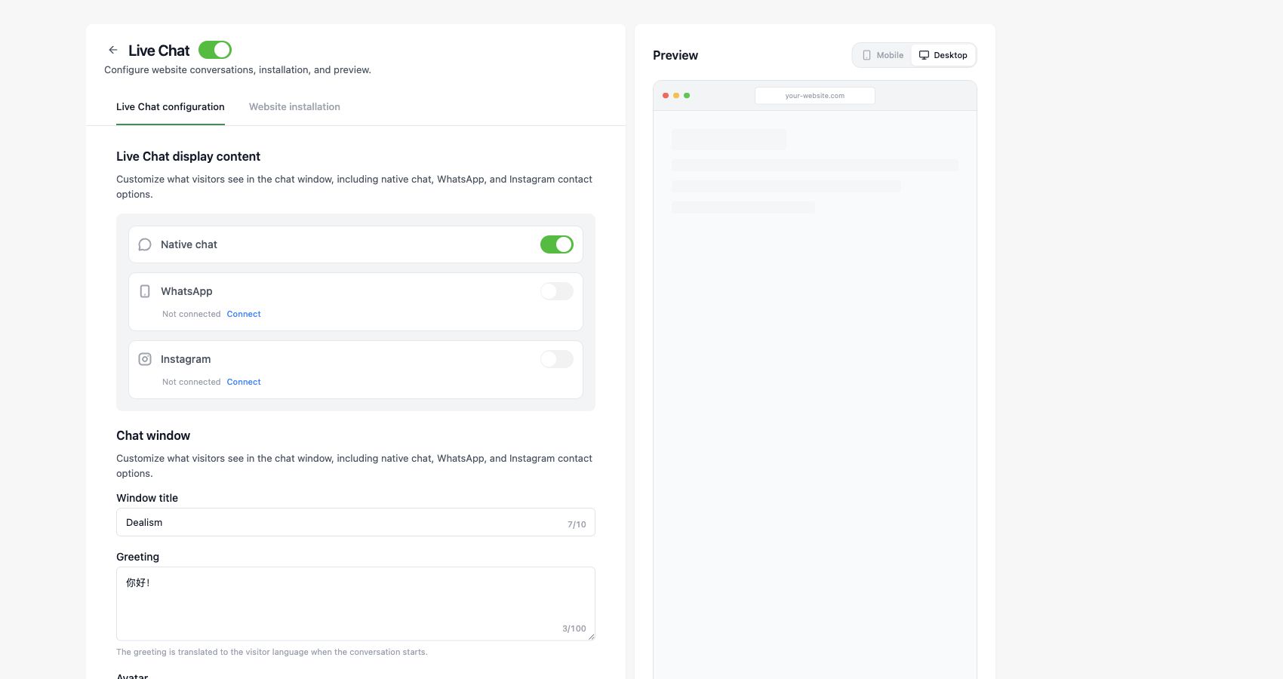Click the Greeting field label

(137, 557)
